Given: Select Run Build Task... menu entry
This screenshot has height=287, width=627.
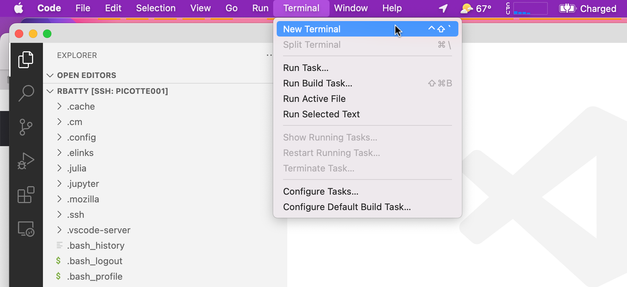Looking at the screenshot, I should (x=367, y=83).
